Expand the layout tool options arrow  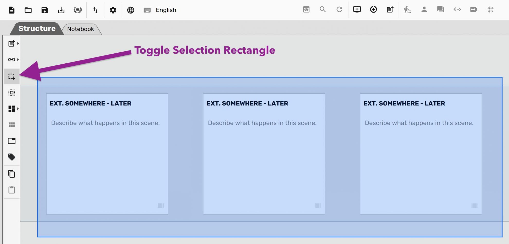click(18, 109)
